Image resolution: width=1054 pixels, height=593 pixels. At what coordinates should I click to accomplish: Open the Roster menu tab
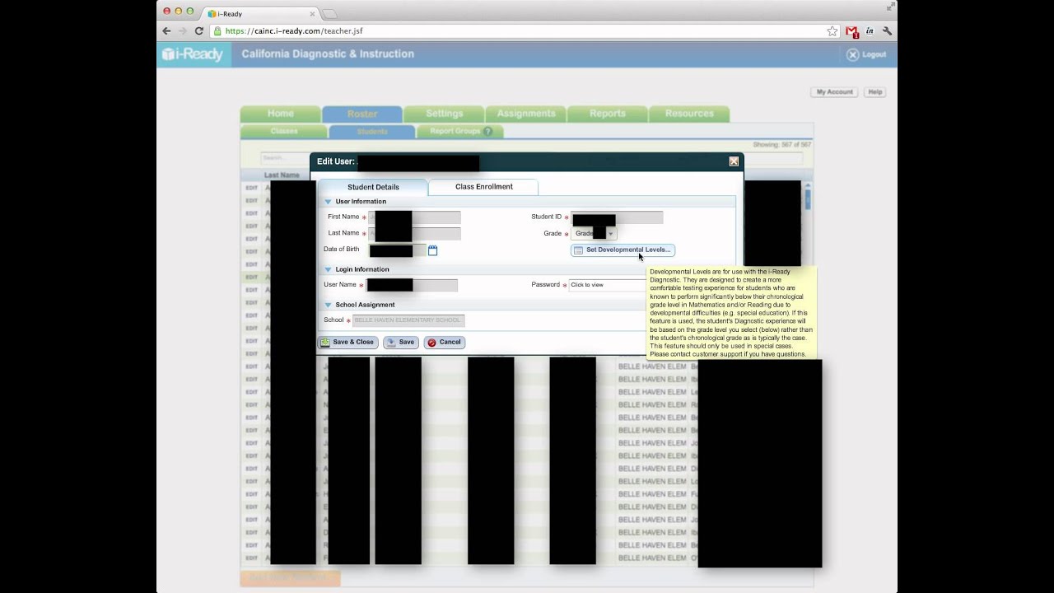point(362,114)
